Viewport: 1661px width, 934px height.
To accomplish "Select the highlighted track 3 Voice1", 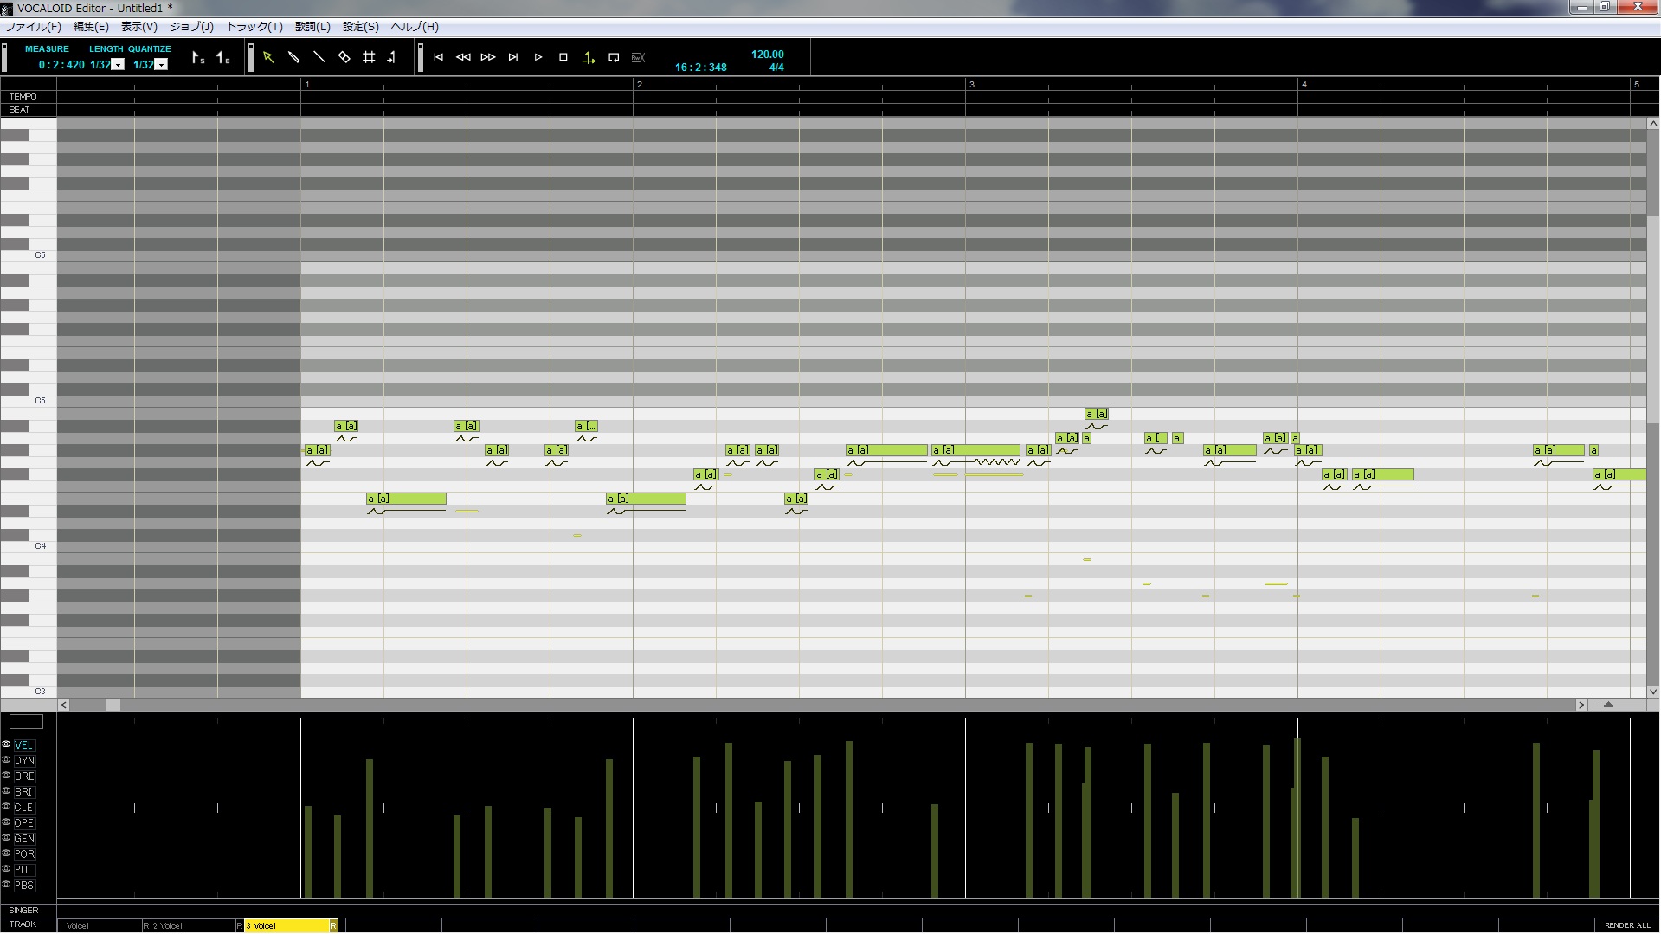I will (286, 926).
